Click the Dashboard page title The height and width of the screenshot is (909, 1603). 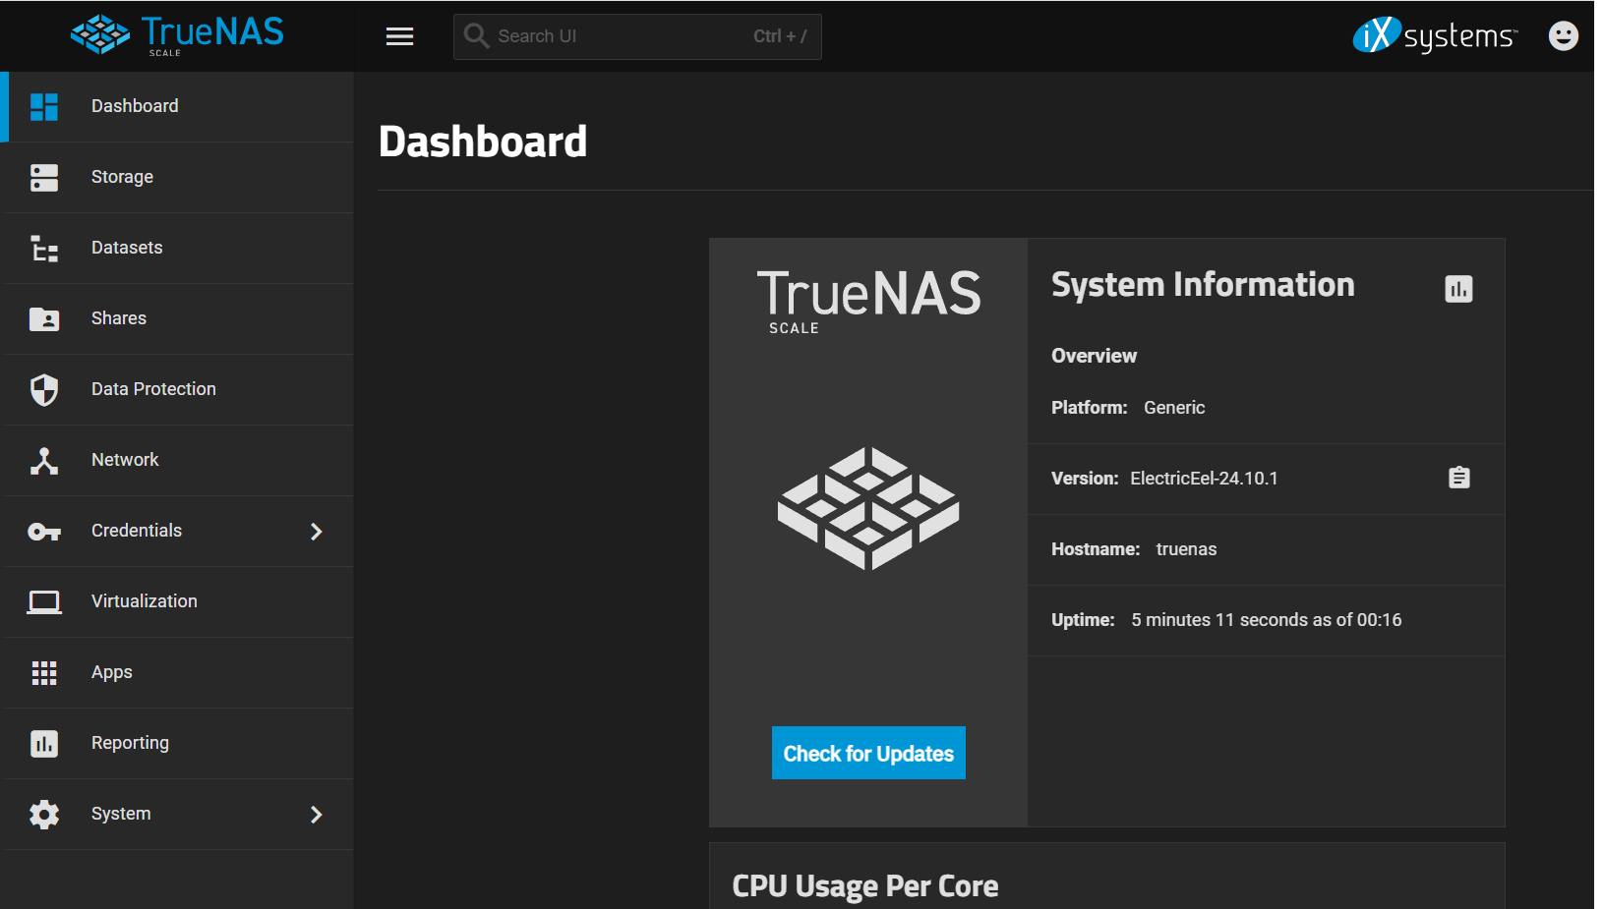coord(483,142)
